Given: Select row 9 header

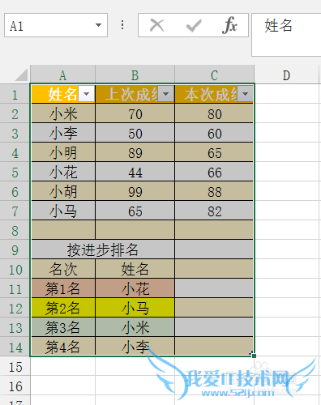Looking at the screenshot, I should pos(15,250).
